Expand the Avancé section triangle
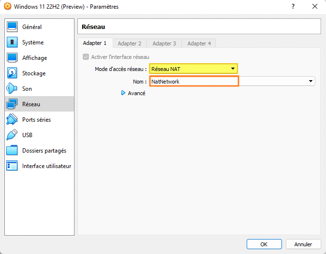The height and width of the screenshot is (254, 326). [x=123, y=93]
